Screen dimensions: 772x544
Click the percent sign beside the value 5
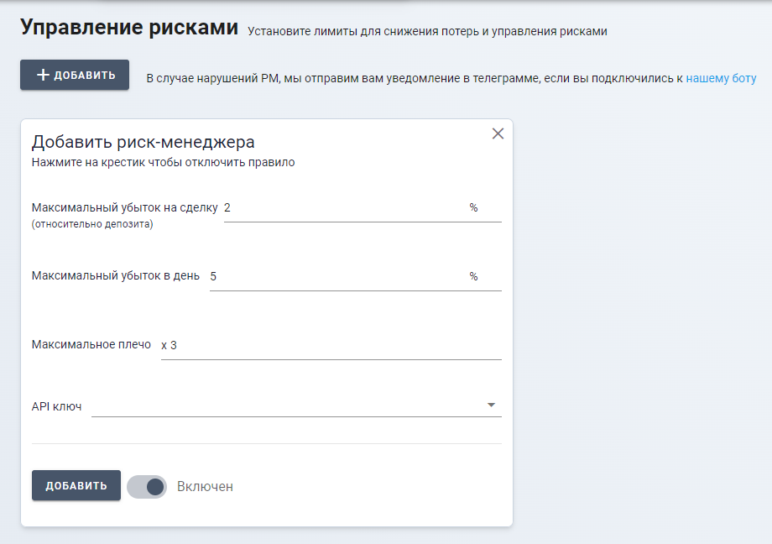point(472,275)
